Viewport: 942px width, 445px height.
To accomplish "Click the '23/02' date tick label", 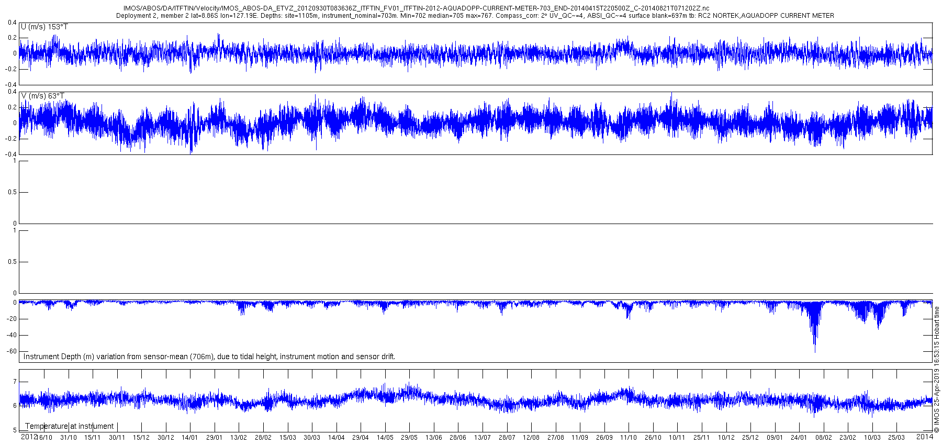I will pos(848,438).
